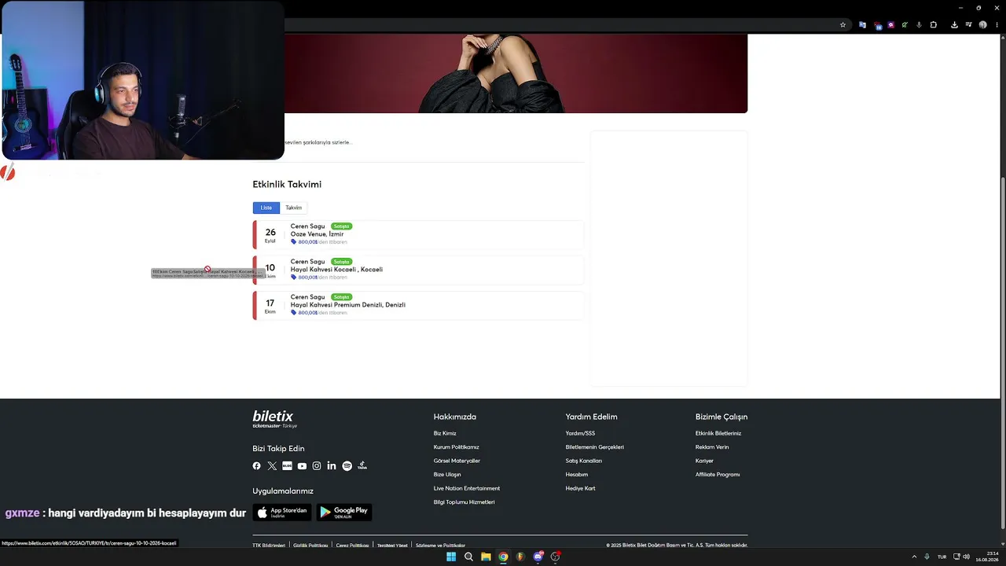The width and height of the screenshot is (1006, 566).
Task: Switch to Chrome in the taskbar
Action: (x=503, y=557)
